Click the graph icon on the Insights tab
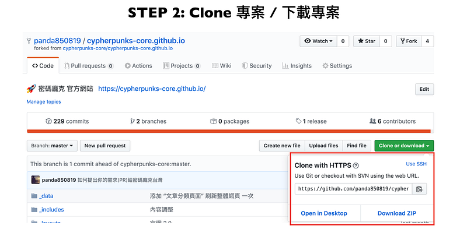The height and width of the screenshot is (229, 467). pyautogui.click(x=285, y=66)
